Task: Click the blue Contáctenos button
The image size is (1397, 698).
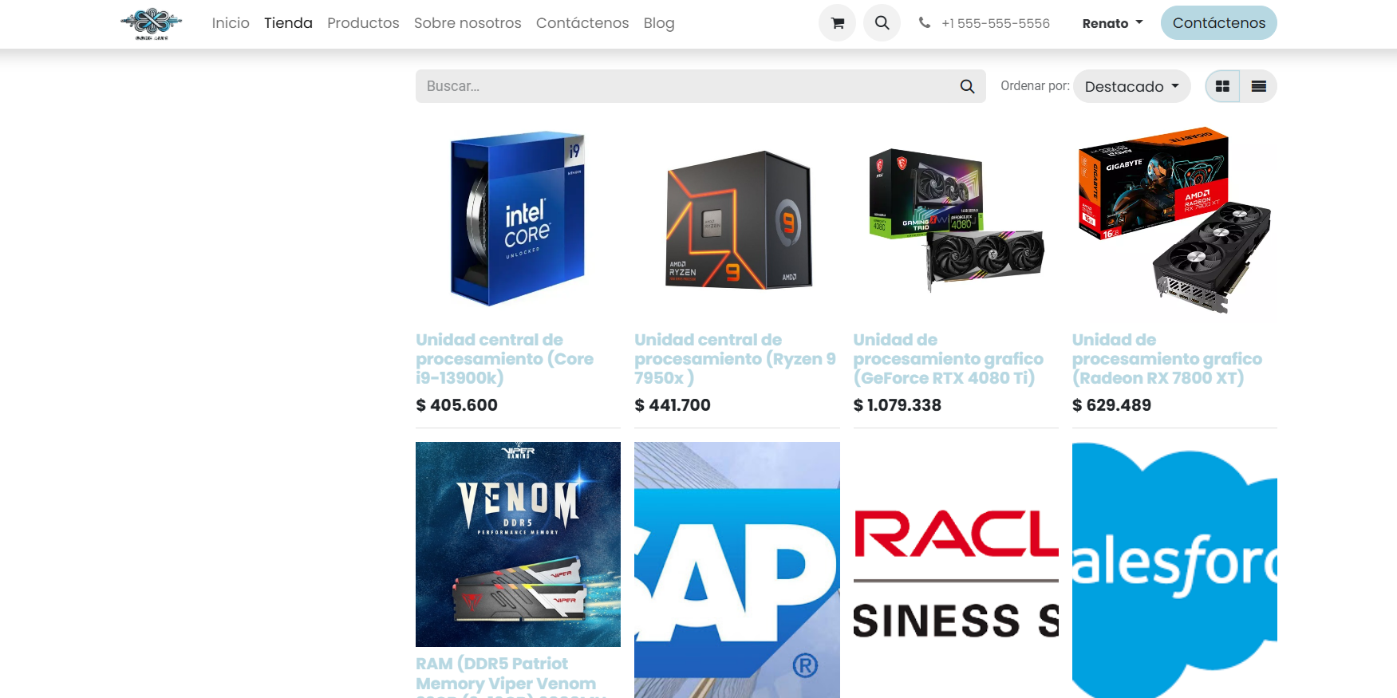Action: (1218, 23)
